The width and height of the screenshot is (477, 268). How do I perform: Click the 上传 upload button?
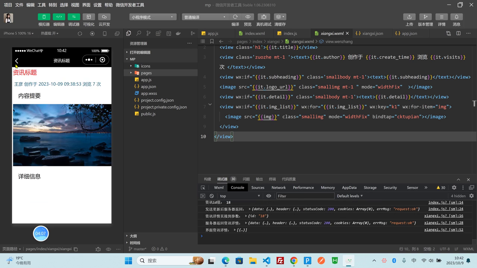pyautogui.click(x=409, y=17)
